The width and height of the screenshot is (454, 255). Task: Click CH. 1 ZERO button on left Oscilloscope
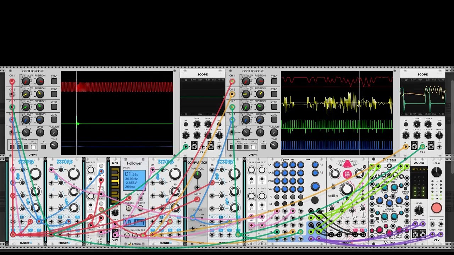(x=54, y=81)
